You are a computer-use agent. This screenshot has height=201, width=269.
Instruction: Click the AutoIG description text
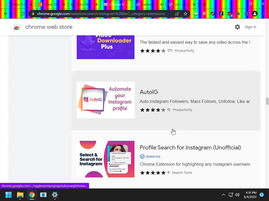195,101
